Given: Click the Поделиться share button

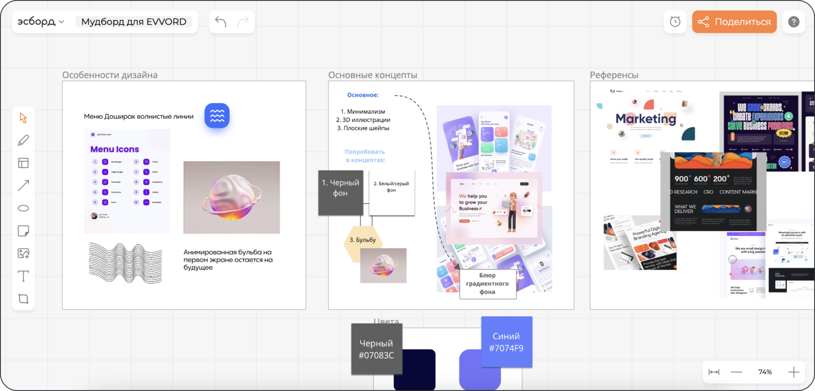Looking at the screenshot, I should click(x=734, y=22).
